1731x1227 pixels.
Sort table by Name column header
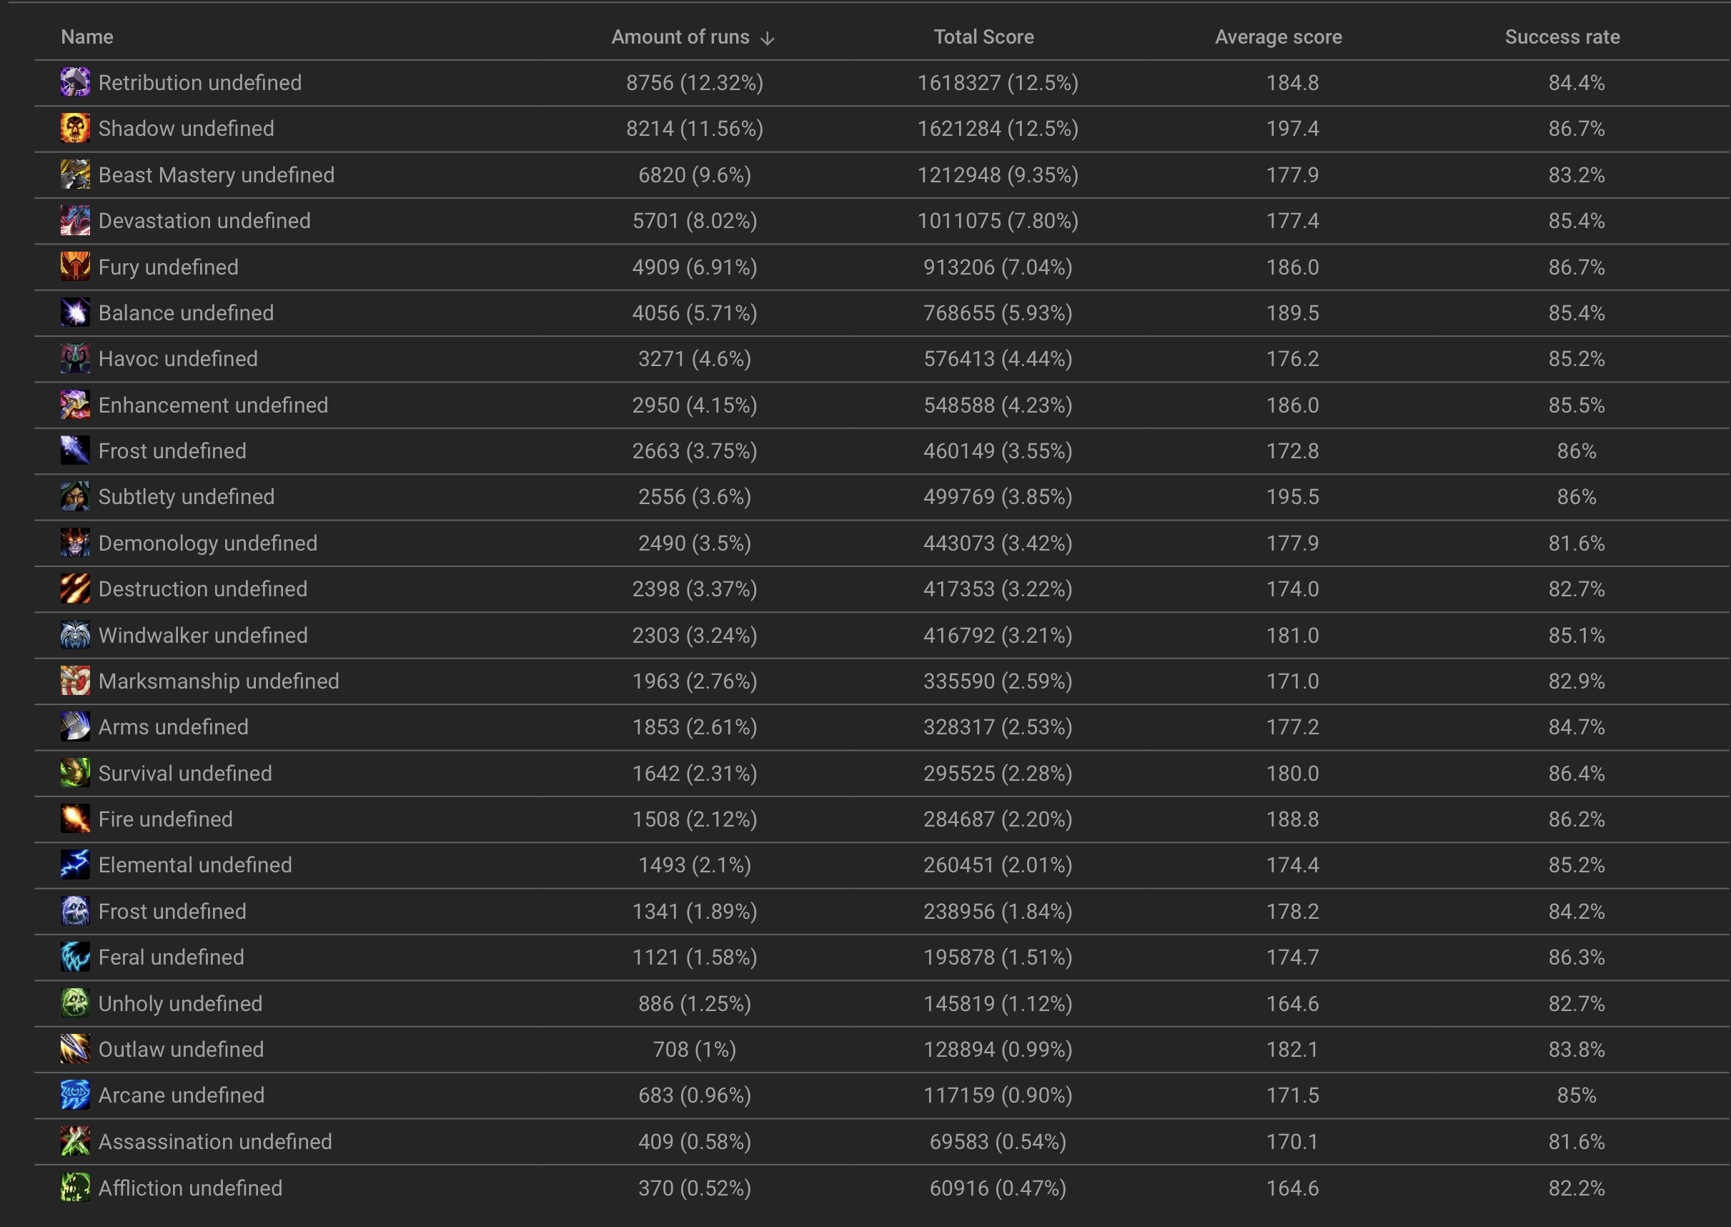[x=87, y=37]
